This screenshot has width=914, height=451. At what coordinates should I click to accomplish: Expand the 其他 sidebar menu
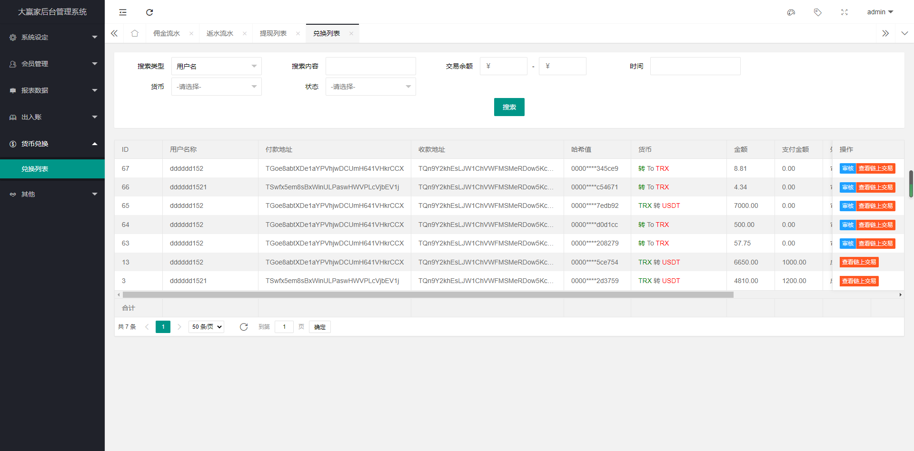point(52,194)
